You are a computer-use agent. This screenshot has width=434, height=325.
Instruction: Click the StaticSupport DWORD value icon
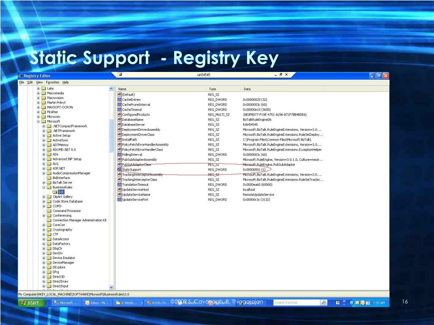pos(119,169)
